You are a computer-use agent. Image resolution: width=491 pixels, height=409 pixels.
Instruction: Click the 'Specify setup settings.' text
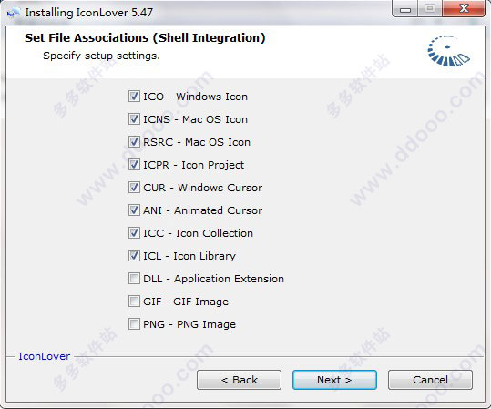tap(101, 56)
